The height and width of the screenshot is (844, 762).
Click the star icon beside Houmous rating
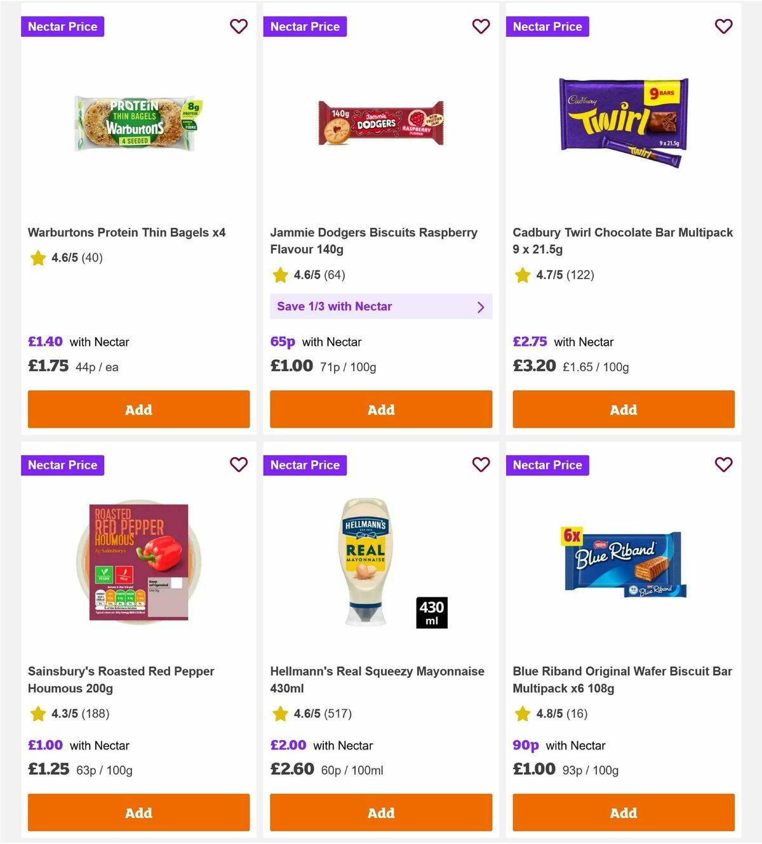click(37, 714)
